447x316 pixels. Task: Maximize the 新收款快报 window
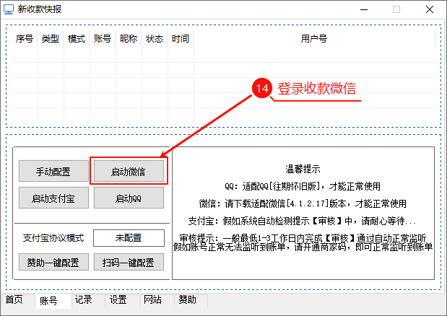pos(396,10)
